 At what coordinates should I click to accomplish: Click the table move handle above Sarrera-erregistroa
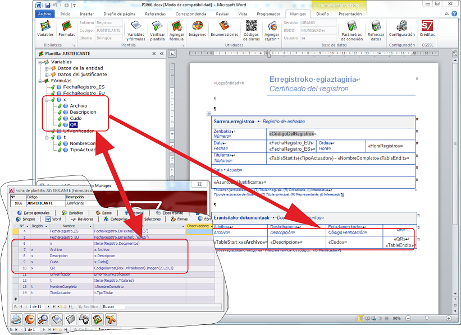click(209, 114)
